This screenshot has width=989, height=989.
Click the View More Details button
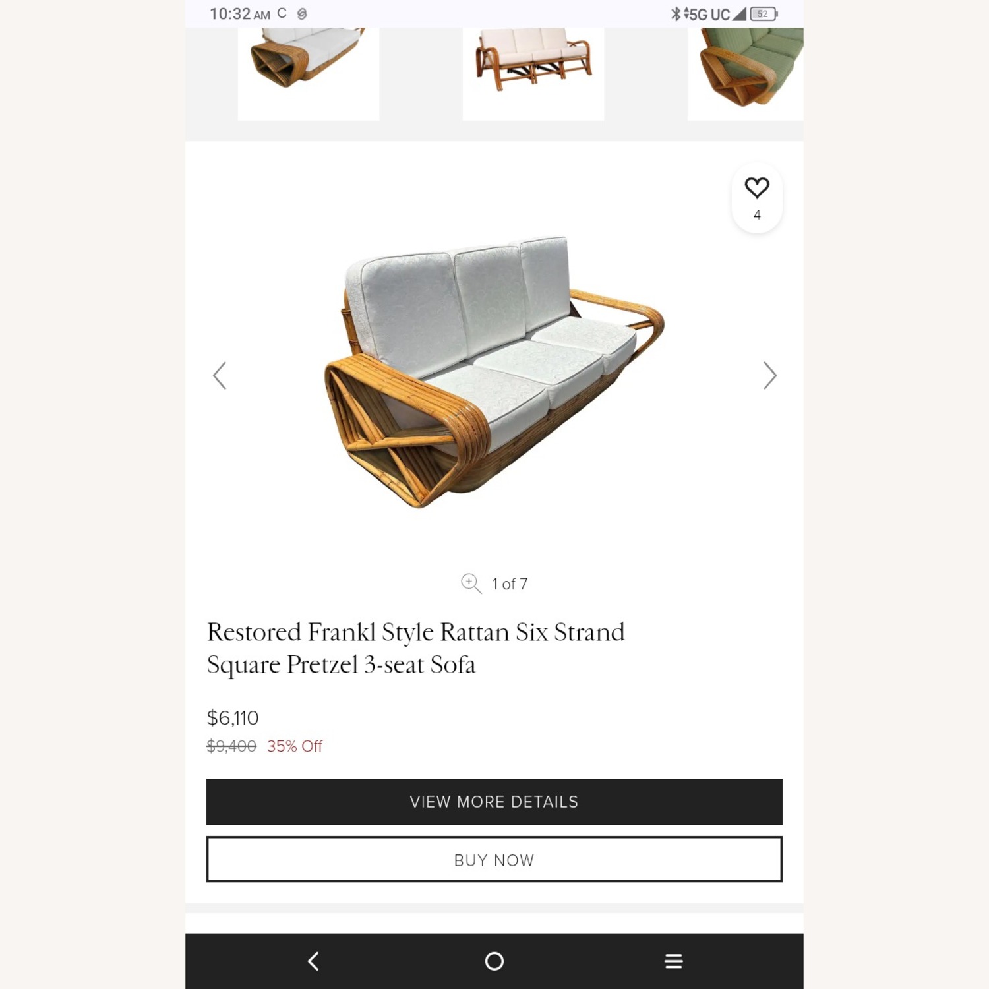pos(494,802)
